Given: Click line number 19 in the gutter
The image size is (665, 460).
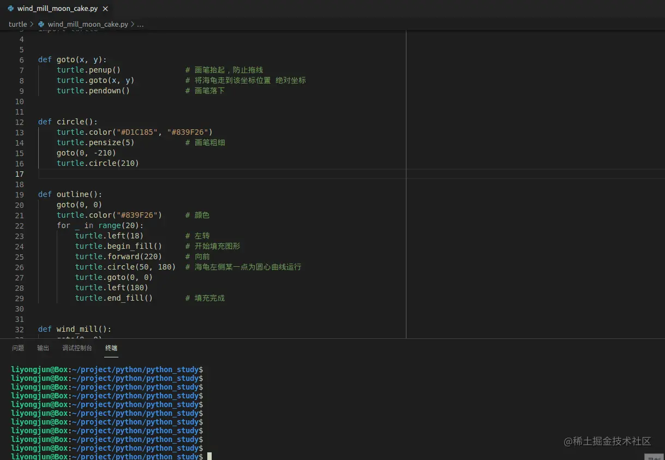Looking at the screenshot, I should [20, 194].
